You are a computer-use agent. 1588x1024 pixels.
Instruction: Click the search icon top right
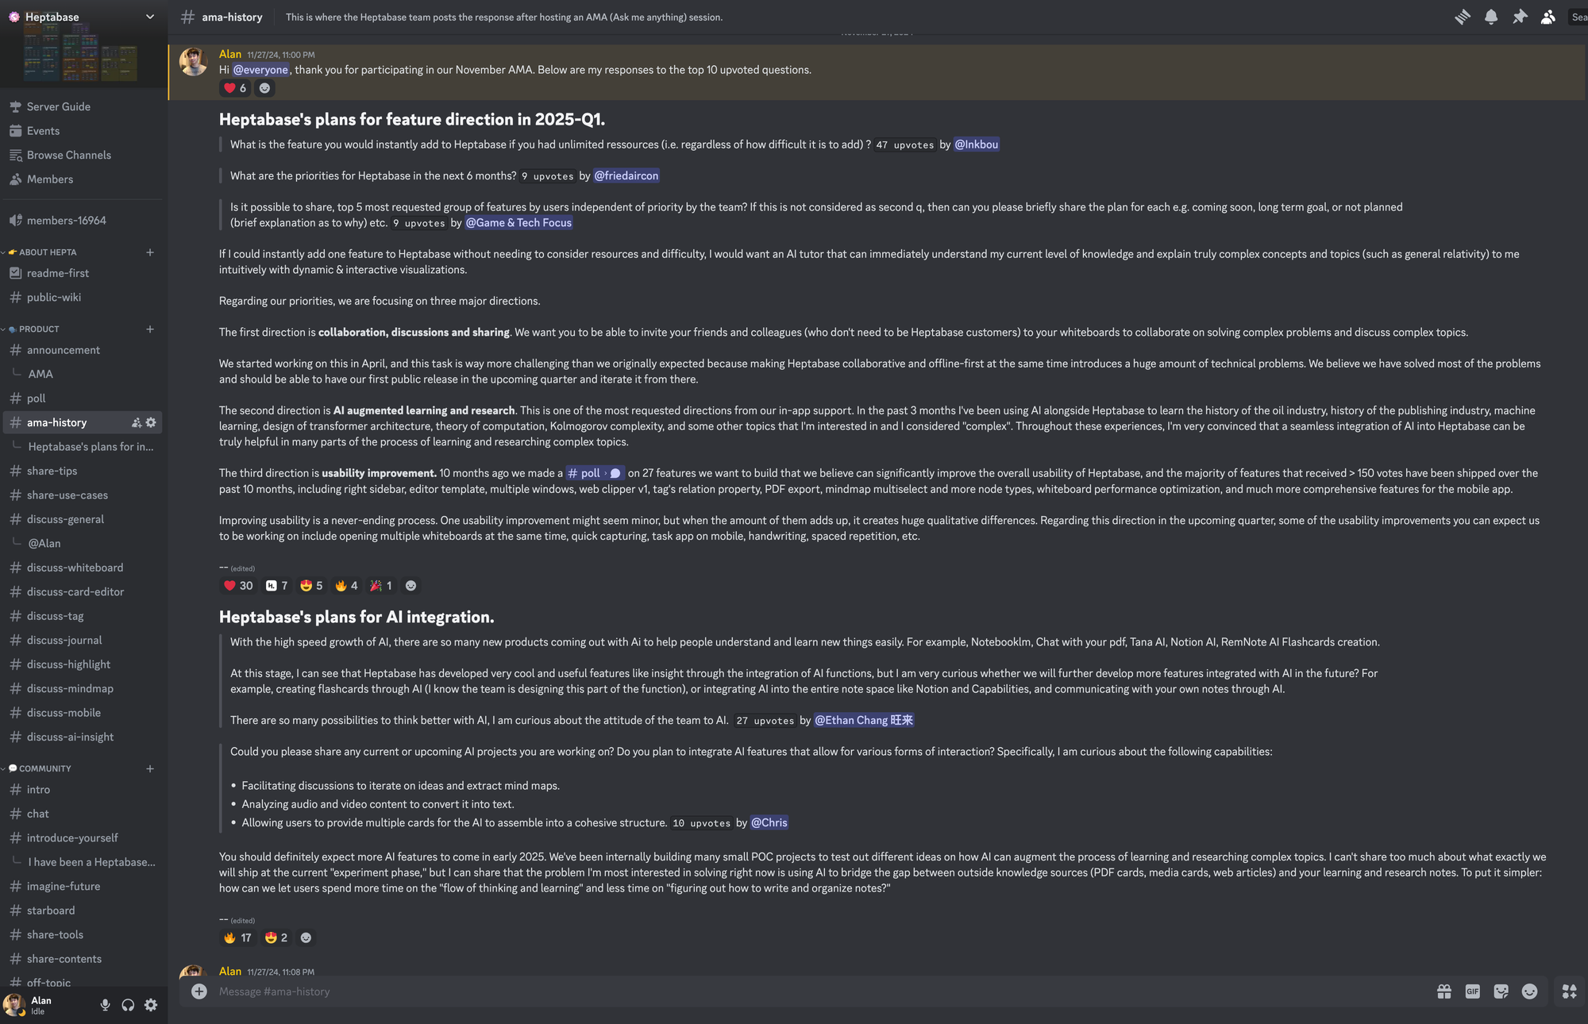[1578, 16]
